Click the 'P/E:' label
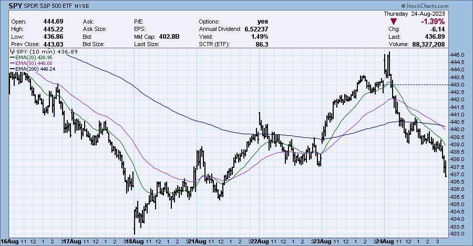473x246 pixels. click(139, 22)
